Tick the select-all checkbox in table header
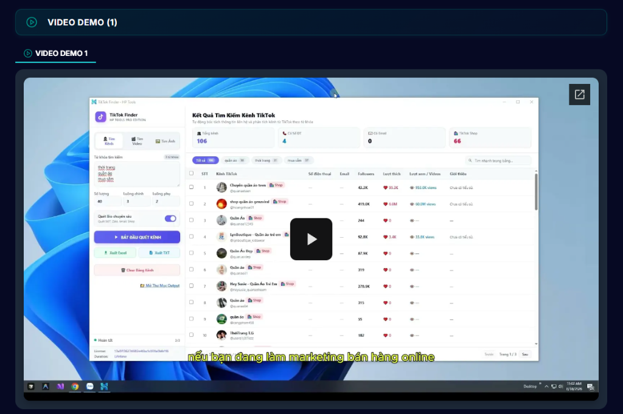This screenshot has height=414, width=623. tap(192, 173)
